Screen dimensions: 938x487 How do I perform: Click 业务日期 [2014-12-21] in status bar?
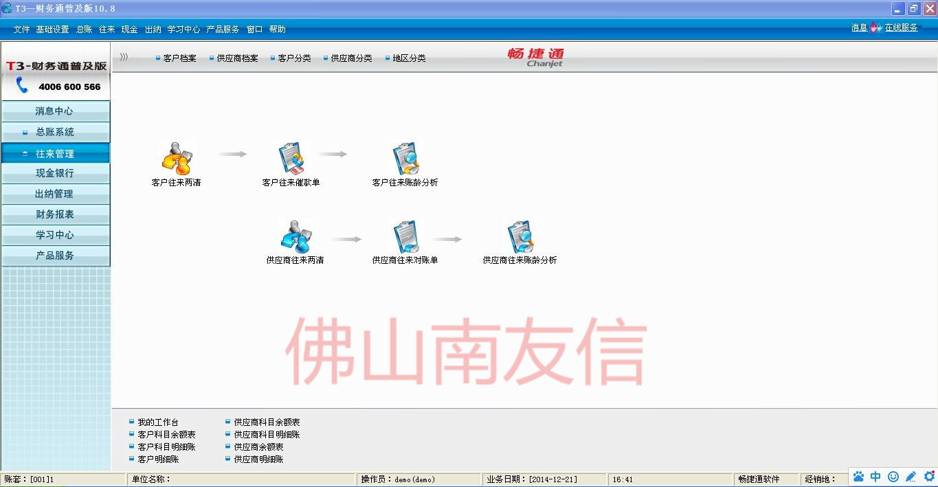pos(533,479)
